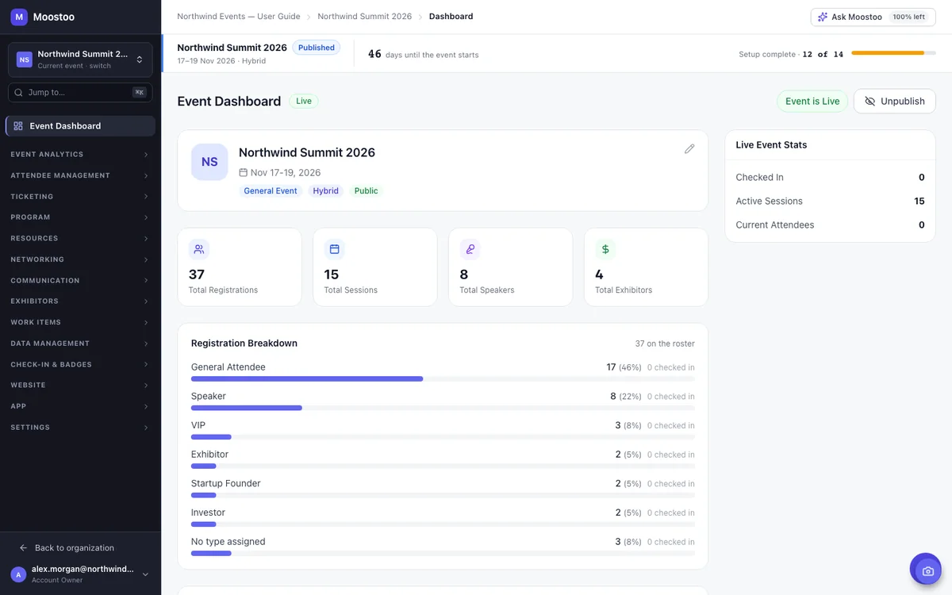Open Northwind Summit 2026 breadcrumb
The width and height of the screenshot is (952, 595).
(365, 16)
